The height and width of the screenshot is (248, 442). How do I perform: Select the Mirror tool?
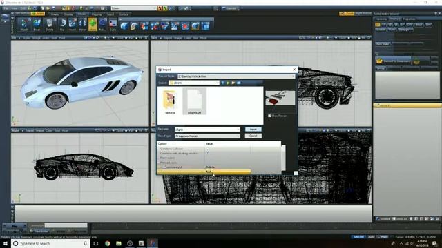pos(83,24)
